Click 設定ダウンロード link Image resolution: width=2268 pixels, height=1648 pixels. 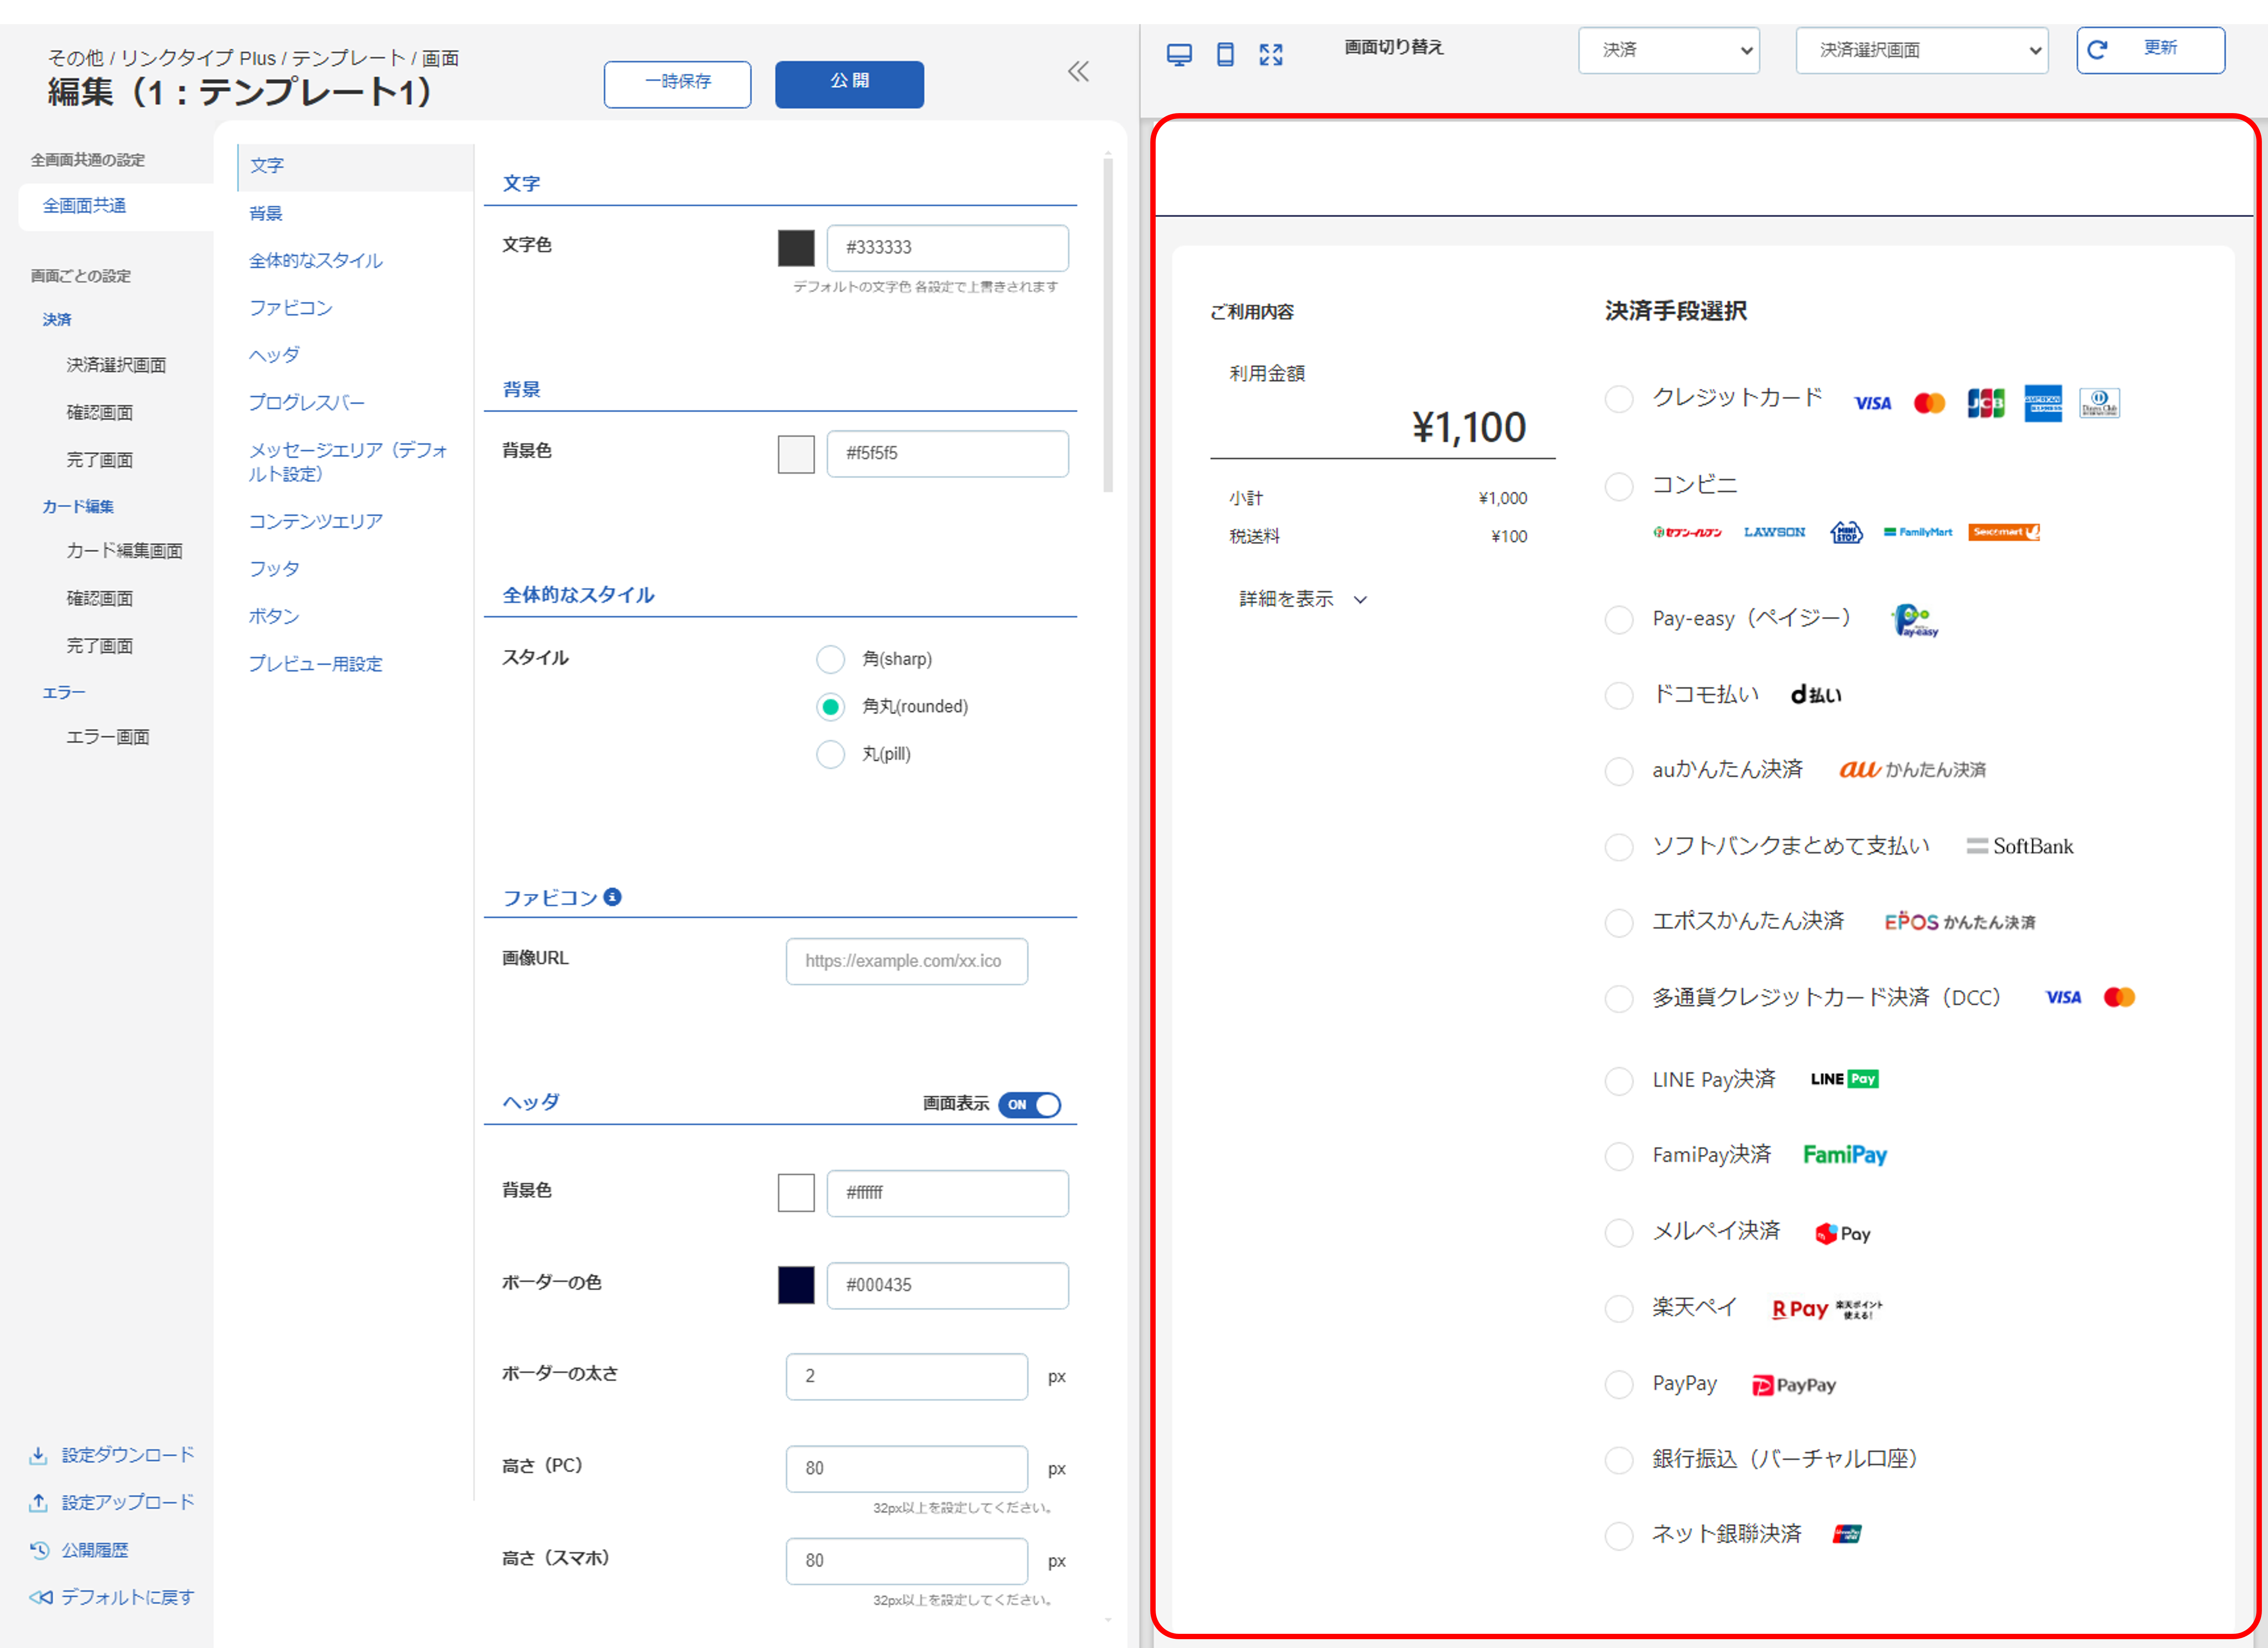click(112, 1455)
